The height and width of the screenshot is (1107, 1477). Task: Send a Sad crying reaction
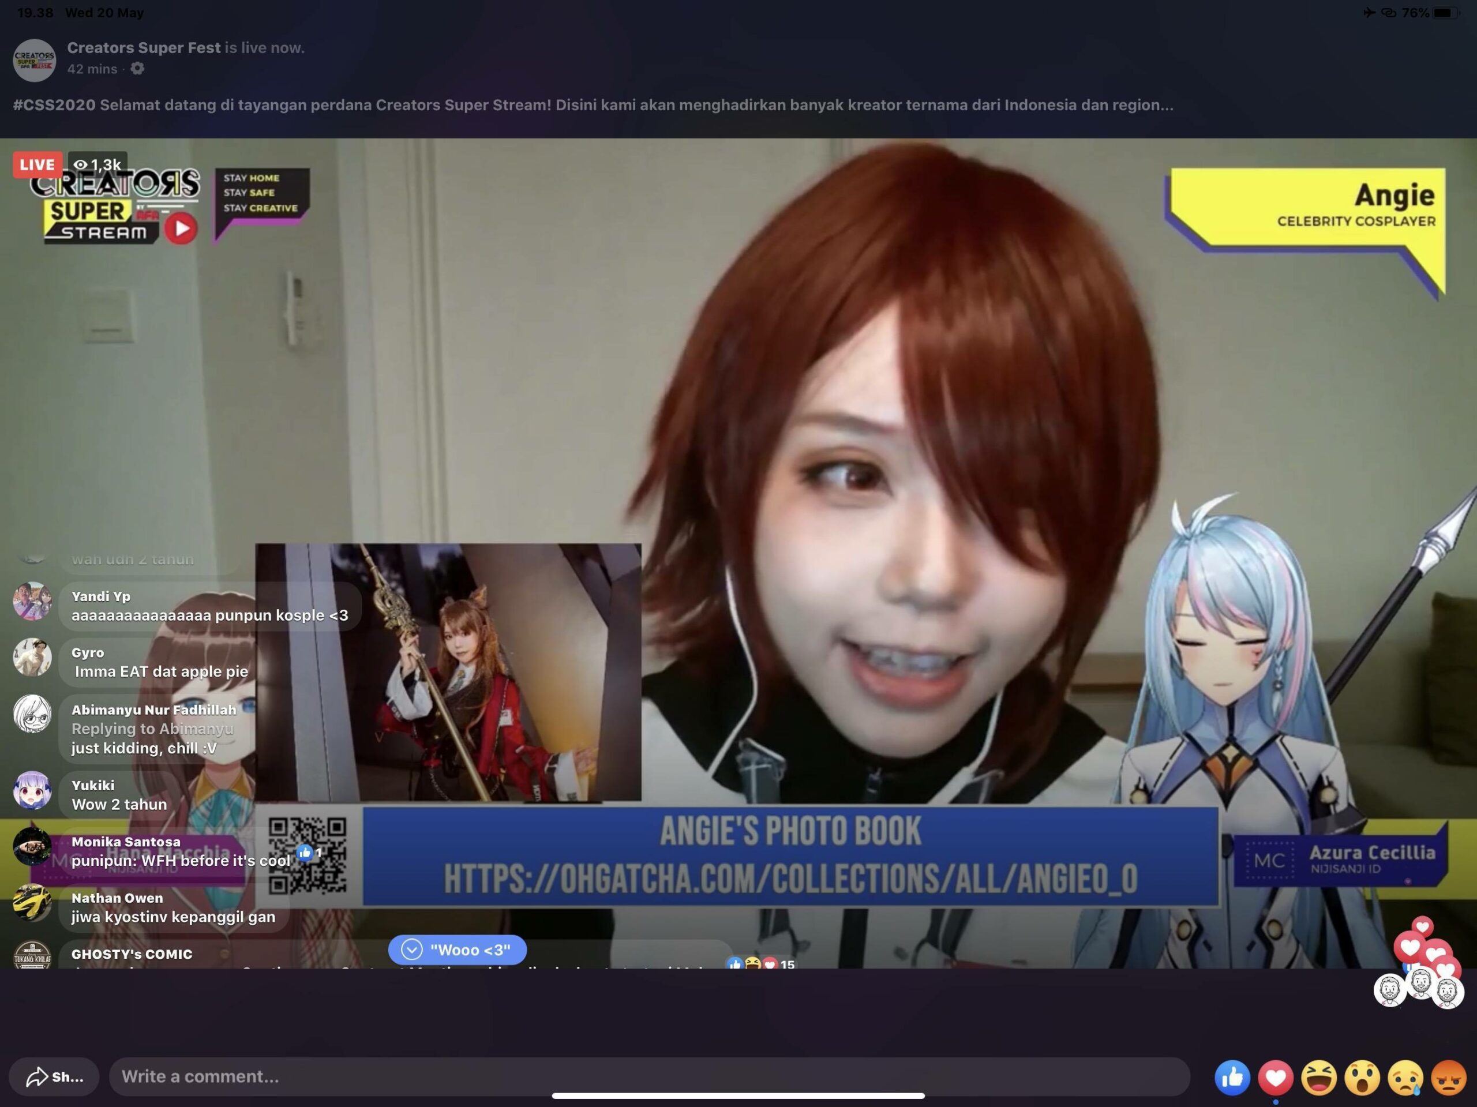(x=1405, y=1077)
